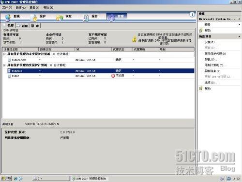Click the bottom help icon in actions pane

[x=201, y=88]
